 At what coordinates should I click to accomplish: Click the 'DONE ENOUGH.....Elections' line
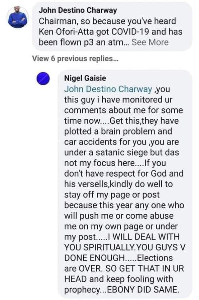[118, 258]
